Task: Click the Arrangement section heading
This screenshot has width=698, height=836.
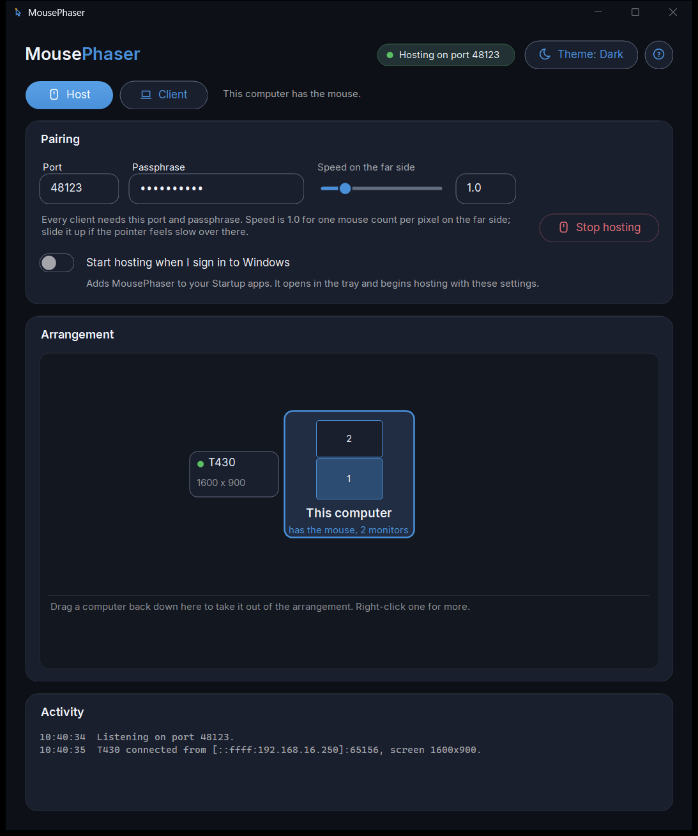Action: pyautogui.click(x=77, y=335)
